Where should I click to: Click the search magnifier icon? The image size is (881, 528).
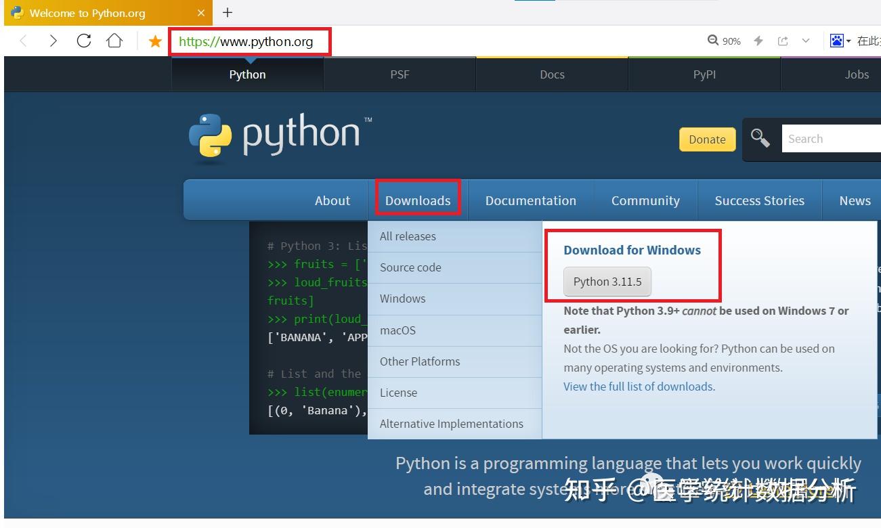[760, 137]
